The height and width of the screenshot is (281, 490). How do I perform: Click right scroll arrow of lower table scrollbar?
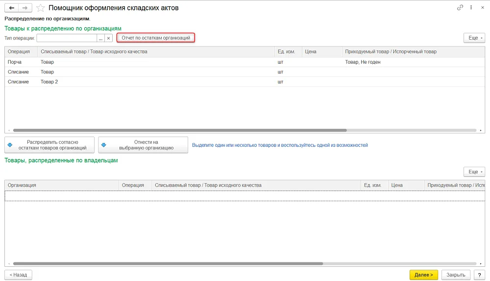[481, 263]
